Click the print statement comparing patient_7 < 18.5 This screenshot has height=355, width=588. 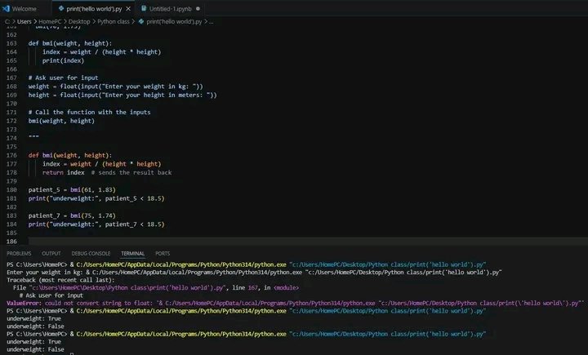[x=96, y=224]
